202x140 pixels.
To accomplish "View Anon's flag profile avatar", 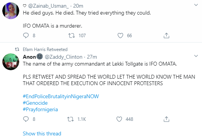I will tap(11, 62).
